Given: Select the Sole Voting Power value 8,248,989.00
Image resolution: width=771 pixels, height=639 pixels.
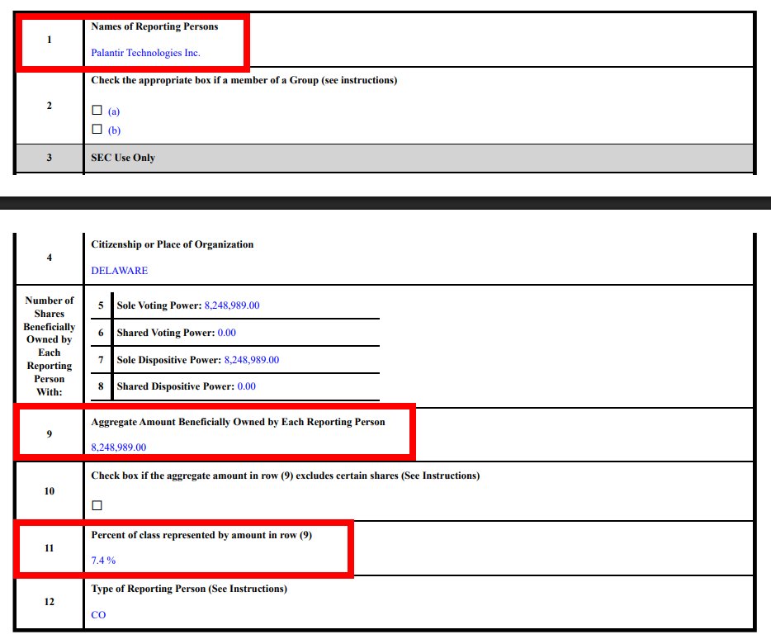Looking at the screenshot, I should [x=232, y=305].
